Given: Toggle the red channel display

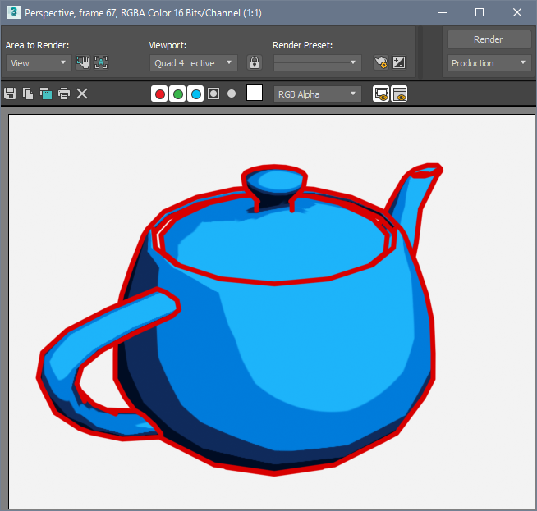Looking at the screenshot, I should tap(159, 94).
